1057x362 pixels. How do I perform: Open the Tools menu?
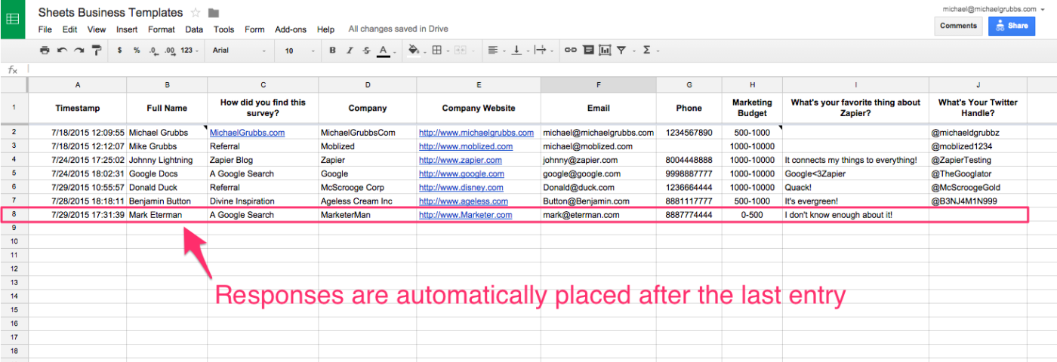pyautogui.click(x=223, y=29)
